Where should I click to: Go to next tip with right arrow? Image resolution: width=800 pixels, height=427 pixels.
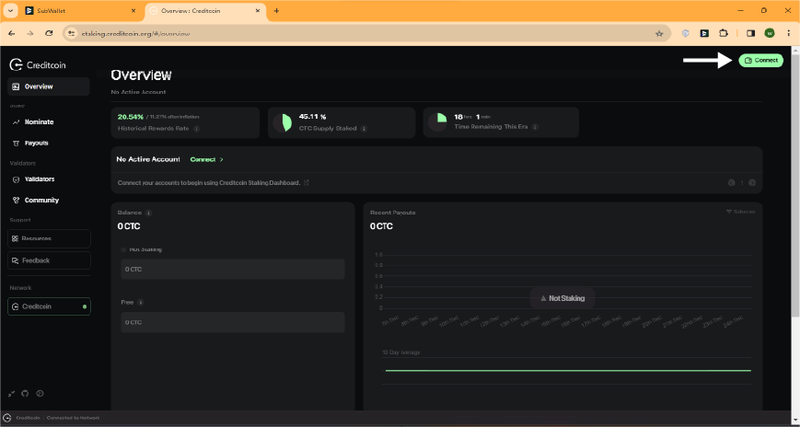[752, 182]
